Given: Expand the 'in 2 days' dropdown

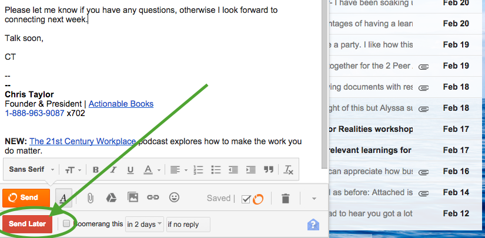Looking at the screenshot, I should (144, 225).
